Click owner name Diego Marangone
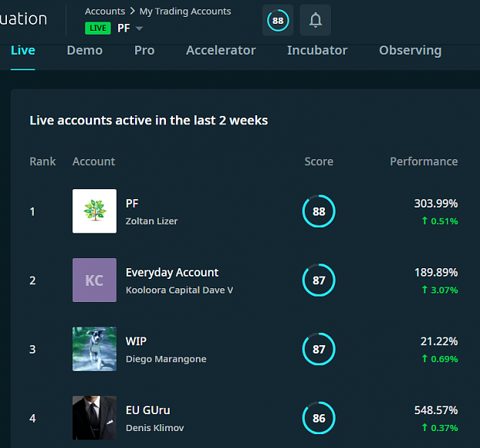The width and height of the screenshot is (480, 448). click(x=166, y=359)
